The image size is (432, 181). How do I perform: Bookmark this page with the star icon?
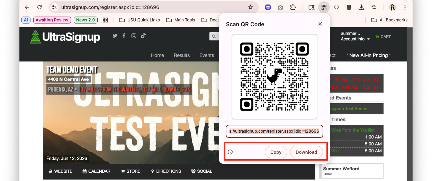click(x=251, y=7)
